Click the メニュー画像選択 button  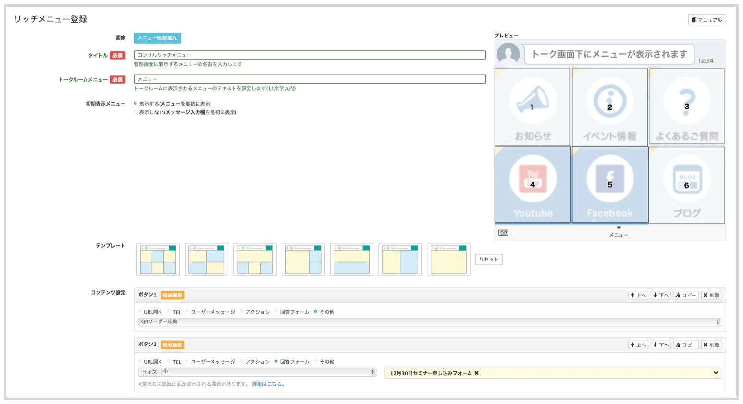click(x=157, y=38)
